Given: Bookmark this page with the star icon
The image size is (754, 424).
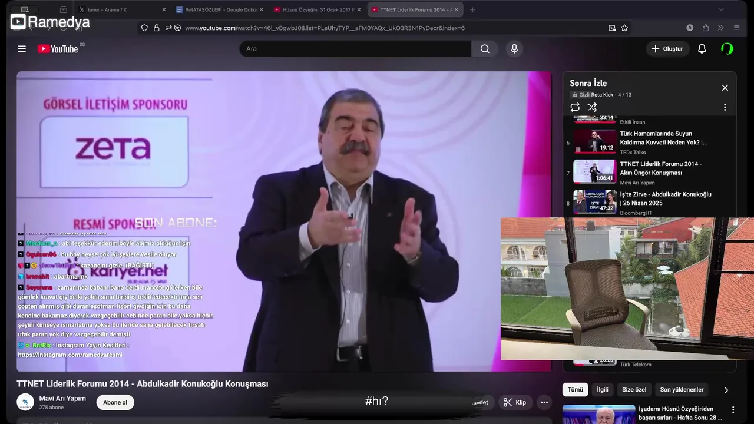Looking at the screenshot, I should coord(624,28).
